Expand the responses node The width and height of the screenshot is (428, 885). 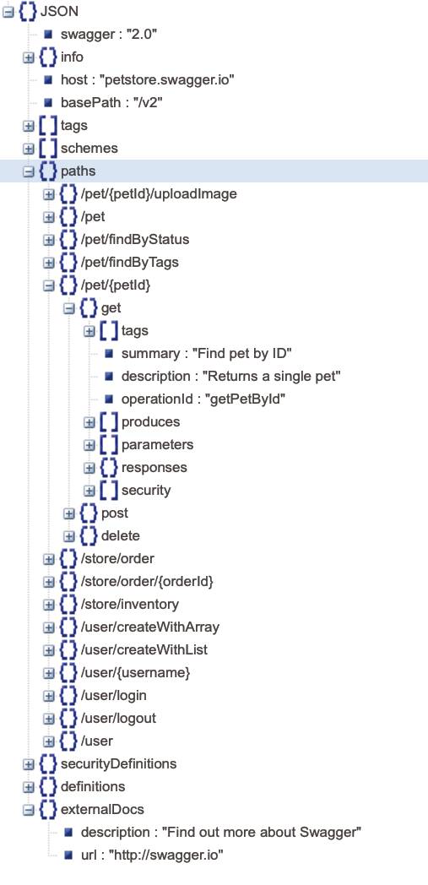click(x=89, y=468)
